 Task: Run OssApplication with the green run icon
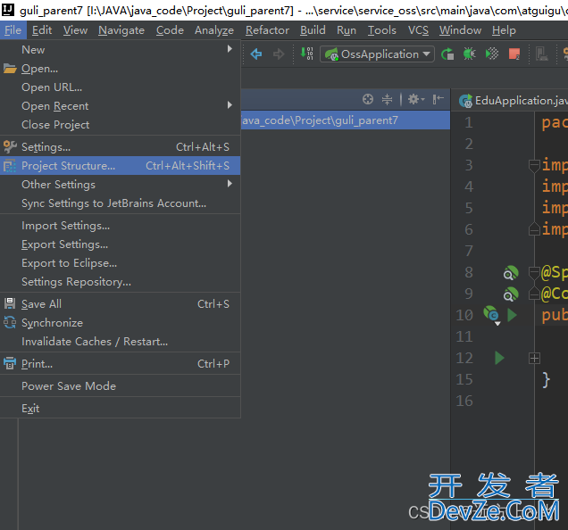[x=447, y=54]
